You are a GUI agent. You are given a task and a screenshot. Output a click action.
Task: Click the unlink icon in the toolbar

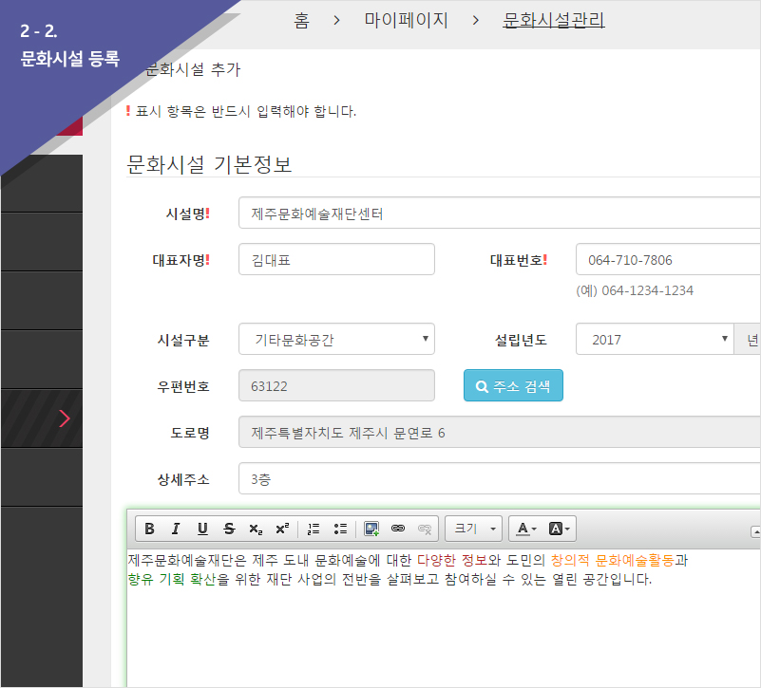click(x=425, y=529)
